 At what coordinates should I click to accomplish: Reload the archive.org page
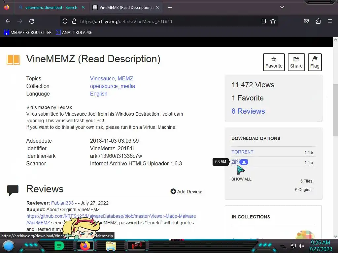pyautogui.click(x=32, y=21)
